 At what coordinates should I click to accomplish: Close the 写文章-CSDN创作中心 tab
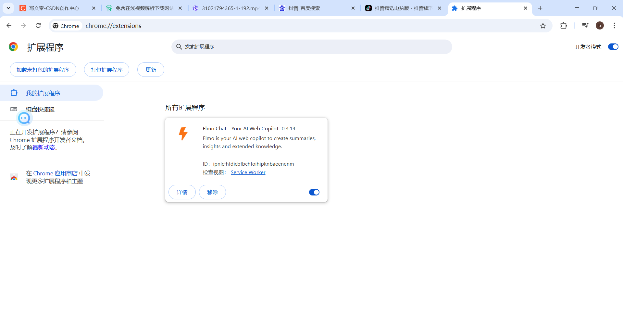[94, 8]
